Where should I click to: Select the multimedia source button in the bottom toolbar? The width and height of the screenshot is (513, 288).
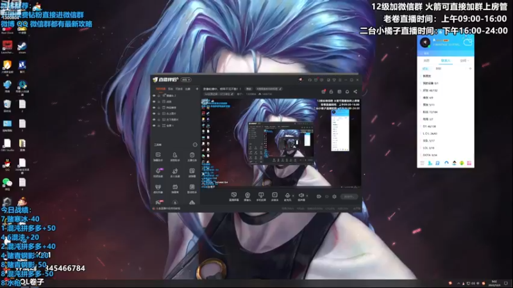point(275,196)
